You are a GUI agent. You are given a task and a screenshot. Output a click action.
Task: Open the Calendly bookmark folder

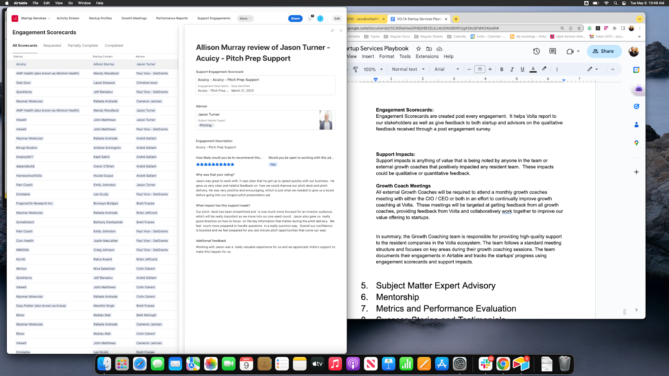(457, 37)
